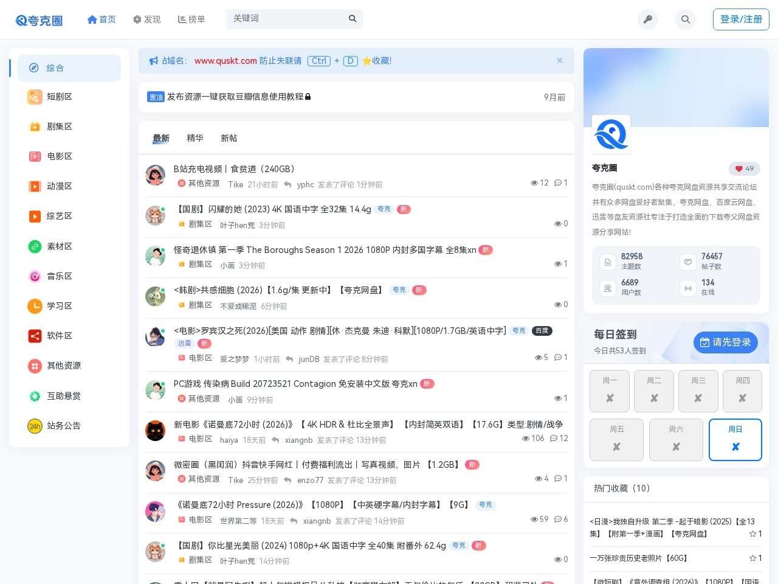Select 周三 check-in box
Image resolution: width=778 pixels, height=584 pixels.
click(698, 391)
